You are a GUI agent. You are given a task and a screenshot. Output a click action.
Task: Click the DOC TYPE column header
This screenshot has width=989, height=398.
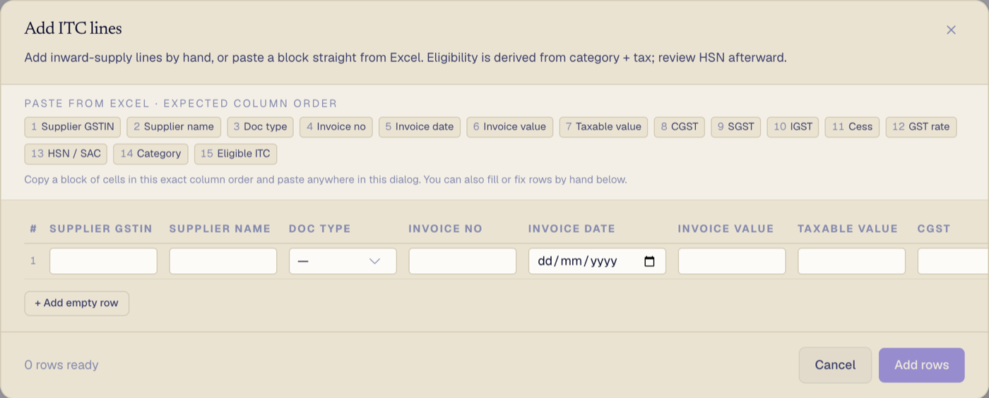[320, 229]
